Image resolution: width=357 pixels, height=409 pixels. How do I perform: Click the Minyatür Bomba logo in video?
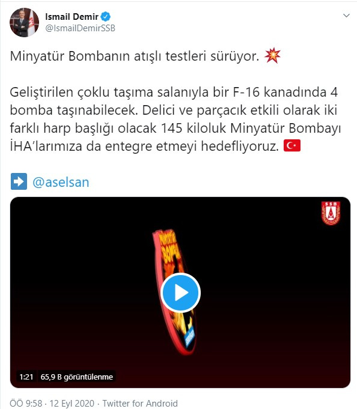[x=174, y=292]
